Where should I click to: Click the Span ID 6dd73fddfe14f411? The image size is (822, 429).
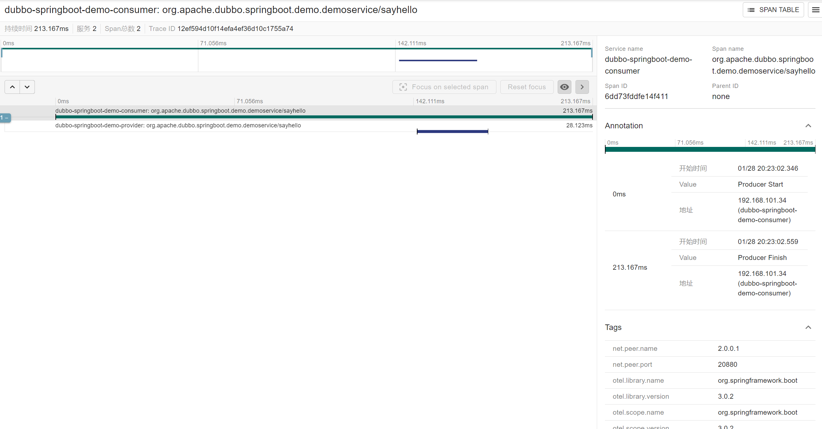[636, 96]
